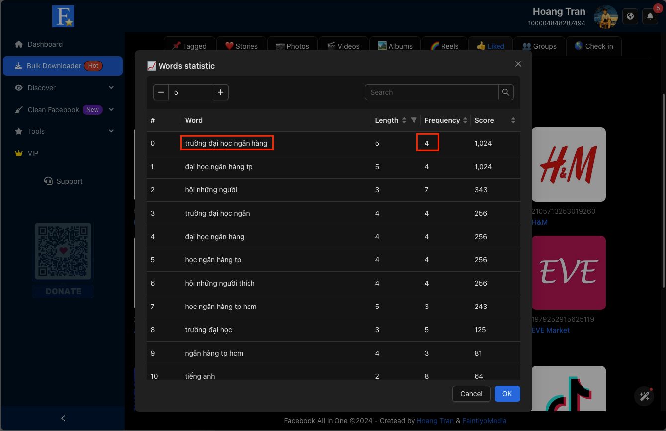The image size is (666, 431).
Task: Open the notifications bell icon
Action: point(650,16)
